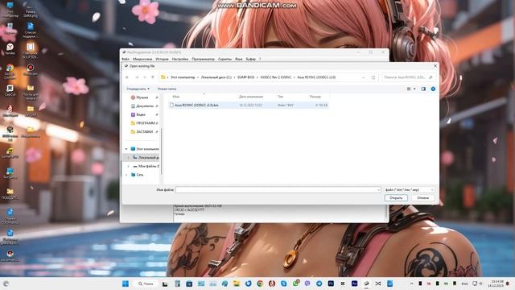Close the 'Open existing file' dialog
The width and height of the screenshot is (515, 290).
tap(435, 66)
